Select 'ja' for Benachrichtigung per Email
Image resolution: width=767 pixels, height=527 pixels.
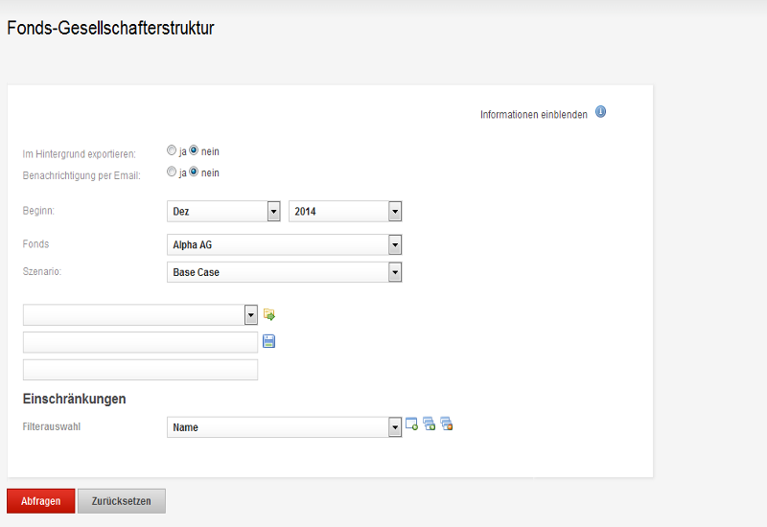(172, 172)
